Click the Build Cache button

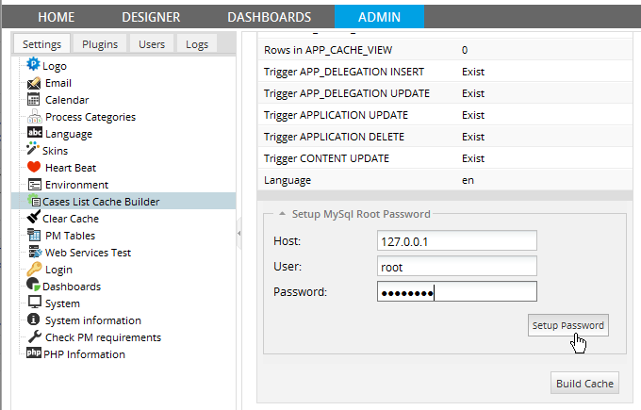tap(584, 383)
